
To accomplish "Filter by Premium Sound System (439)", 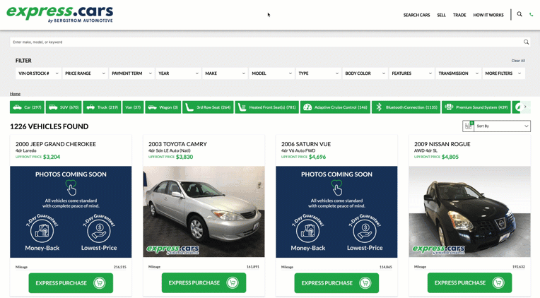I will pos(476,107).
